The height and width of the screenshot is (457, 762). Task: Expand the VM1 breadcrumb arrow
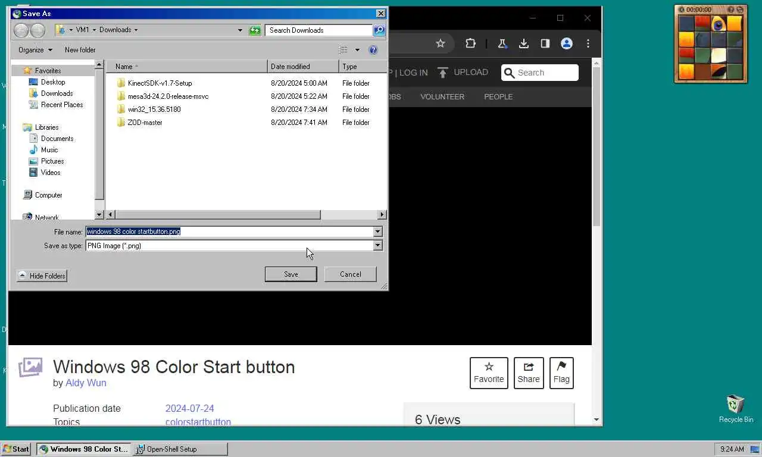(x=94, y=30)
